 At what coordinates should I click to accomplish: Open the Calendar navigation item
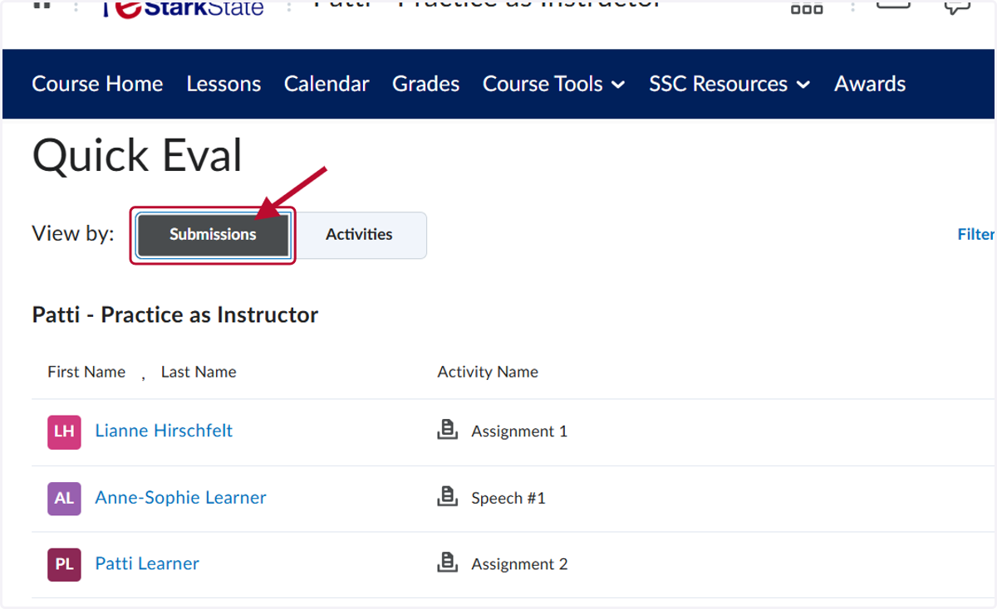(x=327, y=84)
